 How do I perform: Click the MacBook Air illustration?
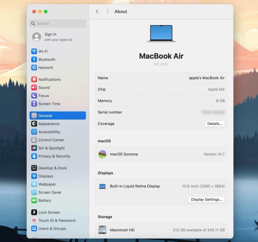click(x=161, y=34)
